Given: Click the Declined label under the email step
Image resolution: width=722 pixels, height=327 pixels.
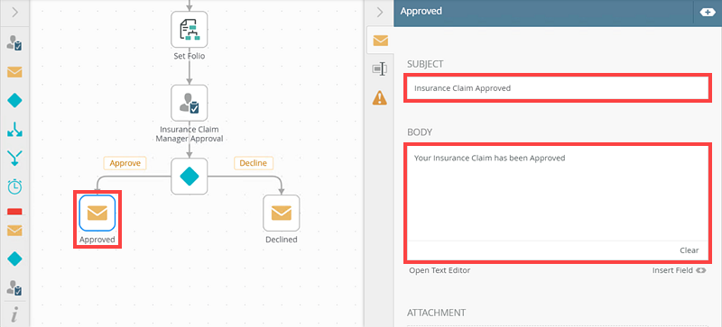Looking at the screenshot, I should pos(282,240).
